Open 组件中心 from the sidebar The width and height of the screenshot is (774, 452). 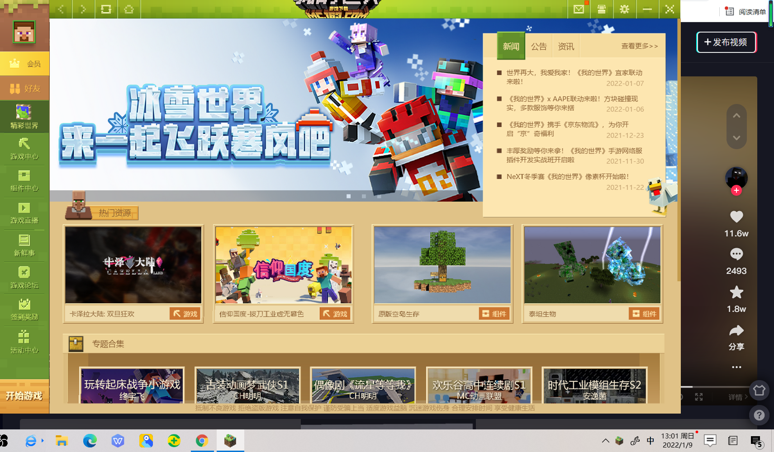[x=24, y=181]
